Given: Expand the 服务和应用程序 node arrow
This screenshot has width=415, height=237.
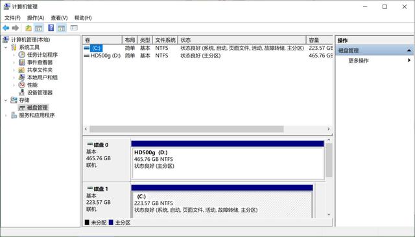Looking at the screenshot, I should pos(6,116).
